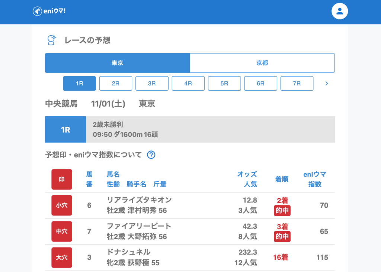This screenshot has height=272, width=381.
Task: Select the 7R race button
Action: [x=297, y=84]
